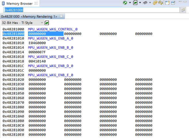Select address 0x48281050 row label
This screenshot has width=189, height=138.
(13, 93)
